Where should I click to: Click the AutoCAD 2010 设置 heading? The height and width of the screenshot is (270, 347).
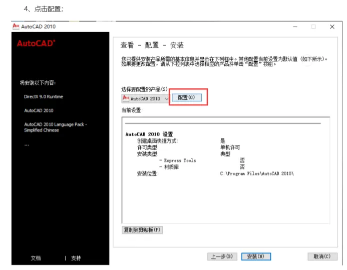pyautogui.click(x=149, y=134)
